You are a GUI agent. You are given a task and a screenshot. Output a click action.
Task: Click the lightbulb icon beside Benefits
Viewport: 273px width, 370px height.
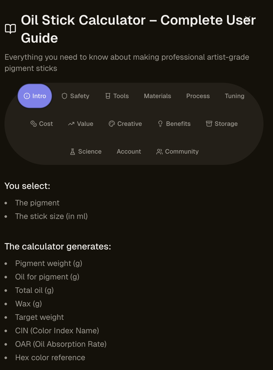tap(160, 124)
